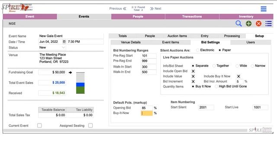Click the Pre-Reg Start field
The image size is (277, 156).
tap(148, 56)
